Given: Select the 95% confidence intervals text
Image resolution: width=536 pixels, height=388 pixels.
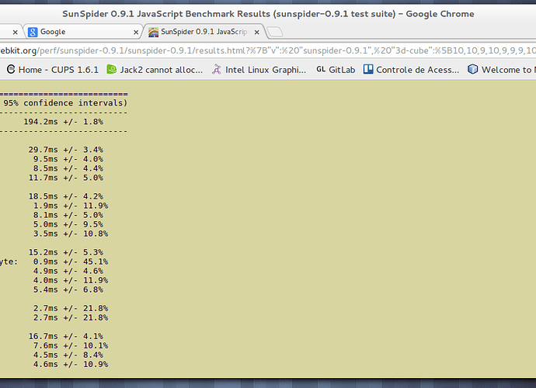Looking at the screenshot, I should pyautogui.click(x=65, y=102).
